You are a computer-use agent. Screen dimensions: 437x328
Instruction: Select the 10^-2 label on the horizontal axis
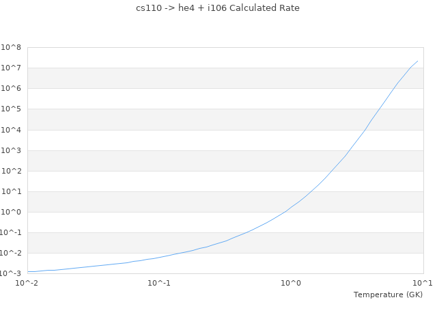click(x=27, y=283)
